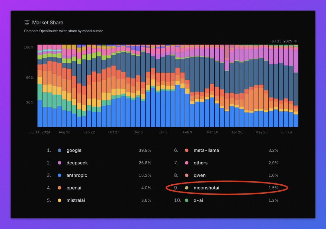Click the others legend label

point(201,163)
